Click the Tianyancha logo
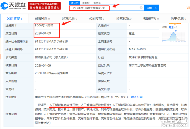Viewport: 190px width, 129px height. coord(13,6)
